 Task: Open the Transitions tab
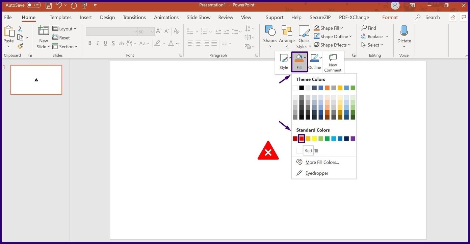(x=134, y=17)
